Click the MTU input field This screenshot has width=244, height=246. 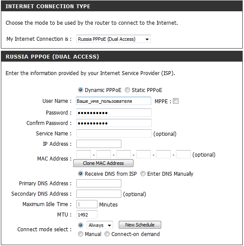[x=87, y=214]
